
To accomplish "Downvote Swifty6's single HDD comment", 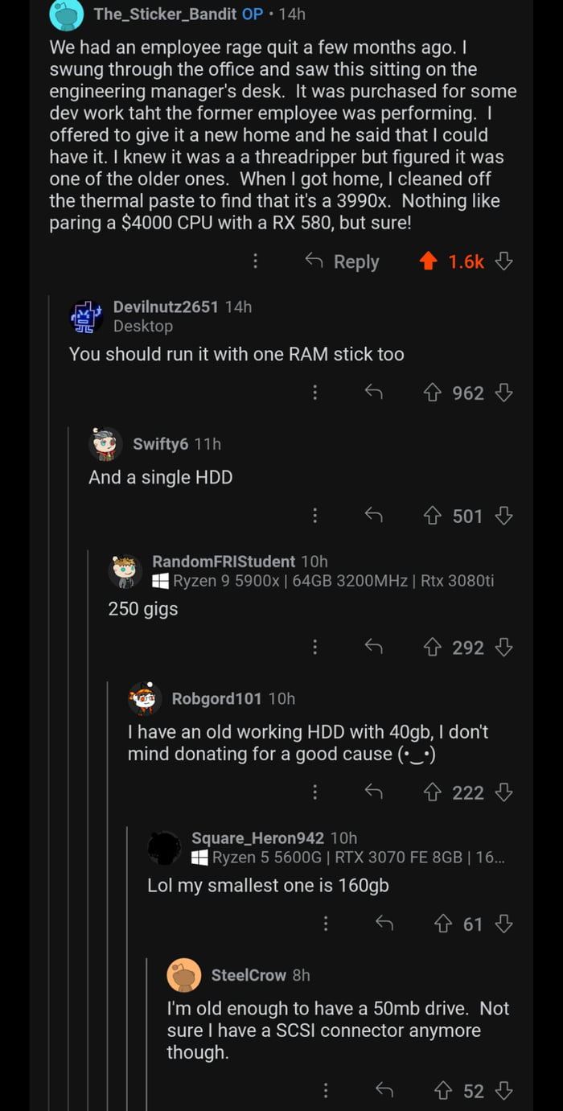I will point(504,516).
